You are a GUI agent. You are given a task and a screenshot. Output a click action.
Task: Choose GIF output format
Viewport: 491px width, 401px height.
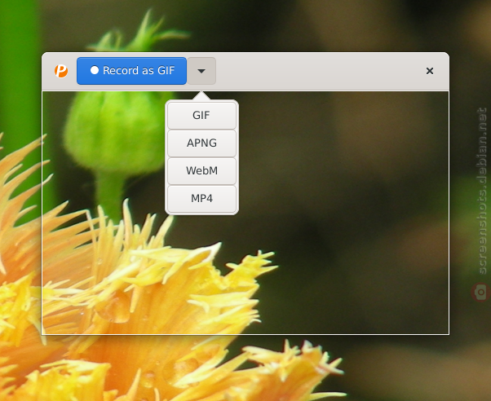pos(201,115)
